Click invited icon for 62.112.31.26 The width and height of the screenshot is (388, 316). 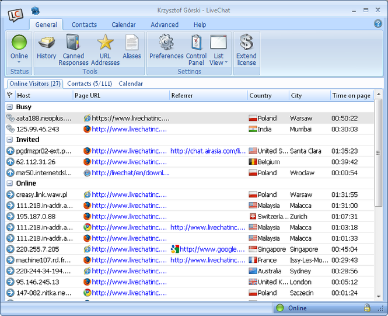[10, 162]
